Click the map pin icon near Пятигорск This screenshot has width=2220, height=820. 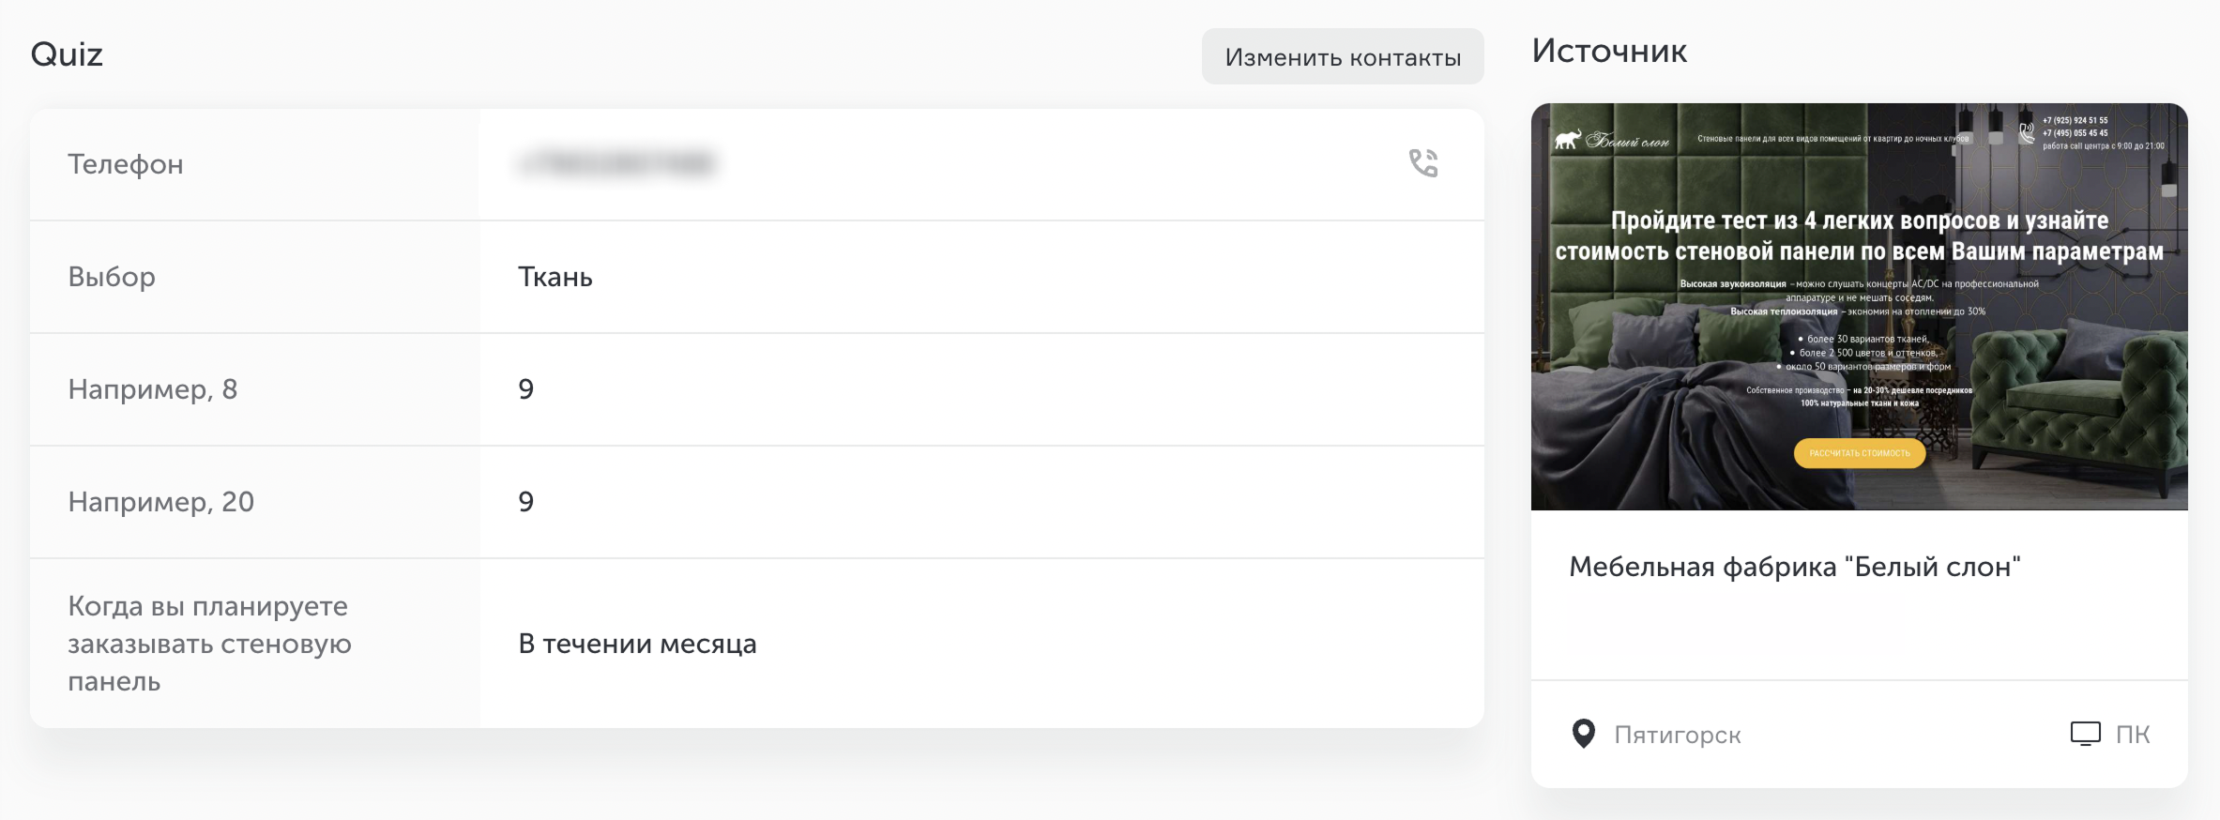pyautogui.click(x=1583, y=734)
